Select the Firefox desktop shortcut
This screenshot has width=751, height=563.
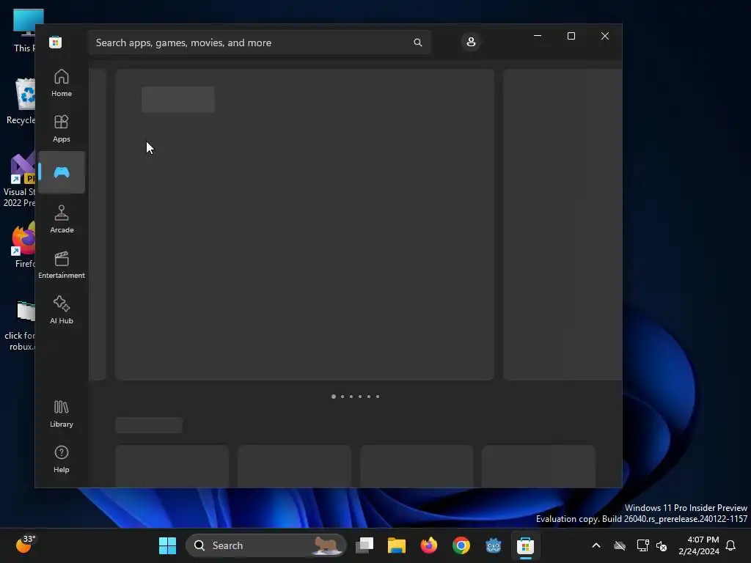tap(24, 245)
